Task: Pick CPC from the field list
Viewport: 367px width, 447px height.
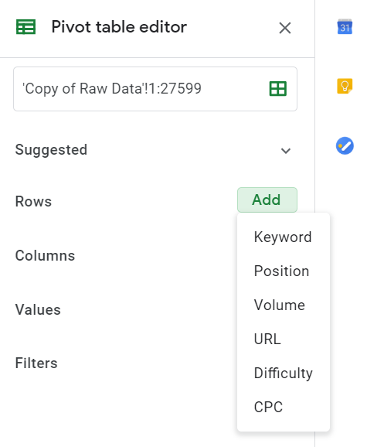Action: tap(284, 407)
